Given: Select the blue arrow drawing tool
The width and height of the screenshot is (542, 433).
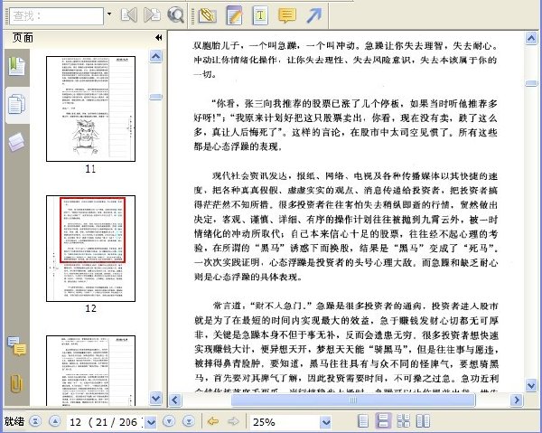Looking at the screenshot, I should pyautogui.click(x=314, y=15).
